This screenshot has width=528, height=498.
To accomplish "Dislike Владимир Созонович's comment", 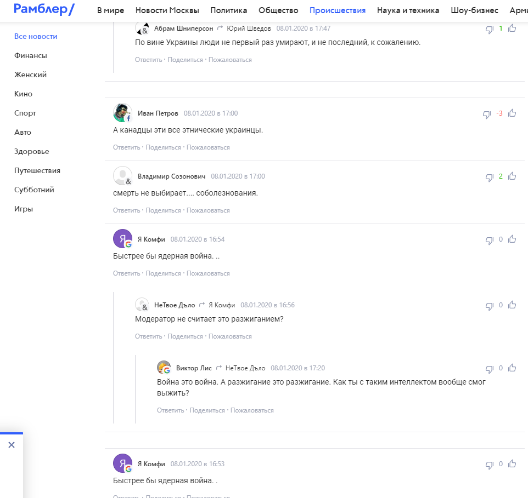I will [x=489, y=178].
